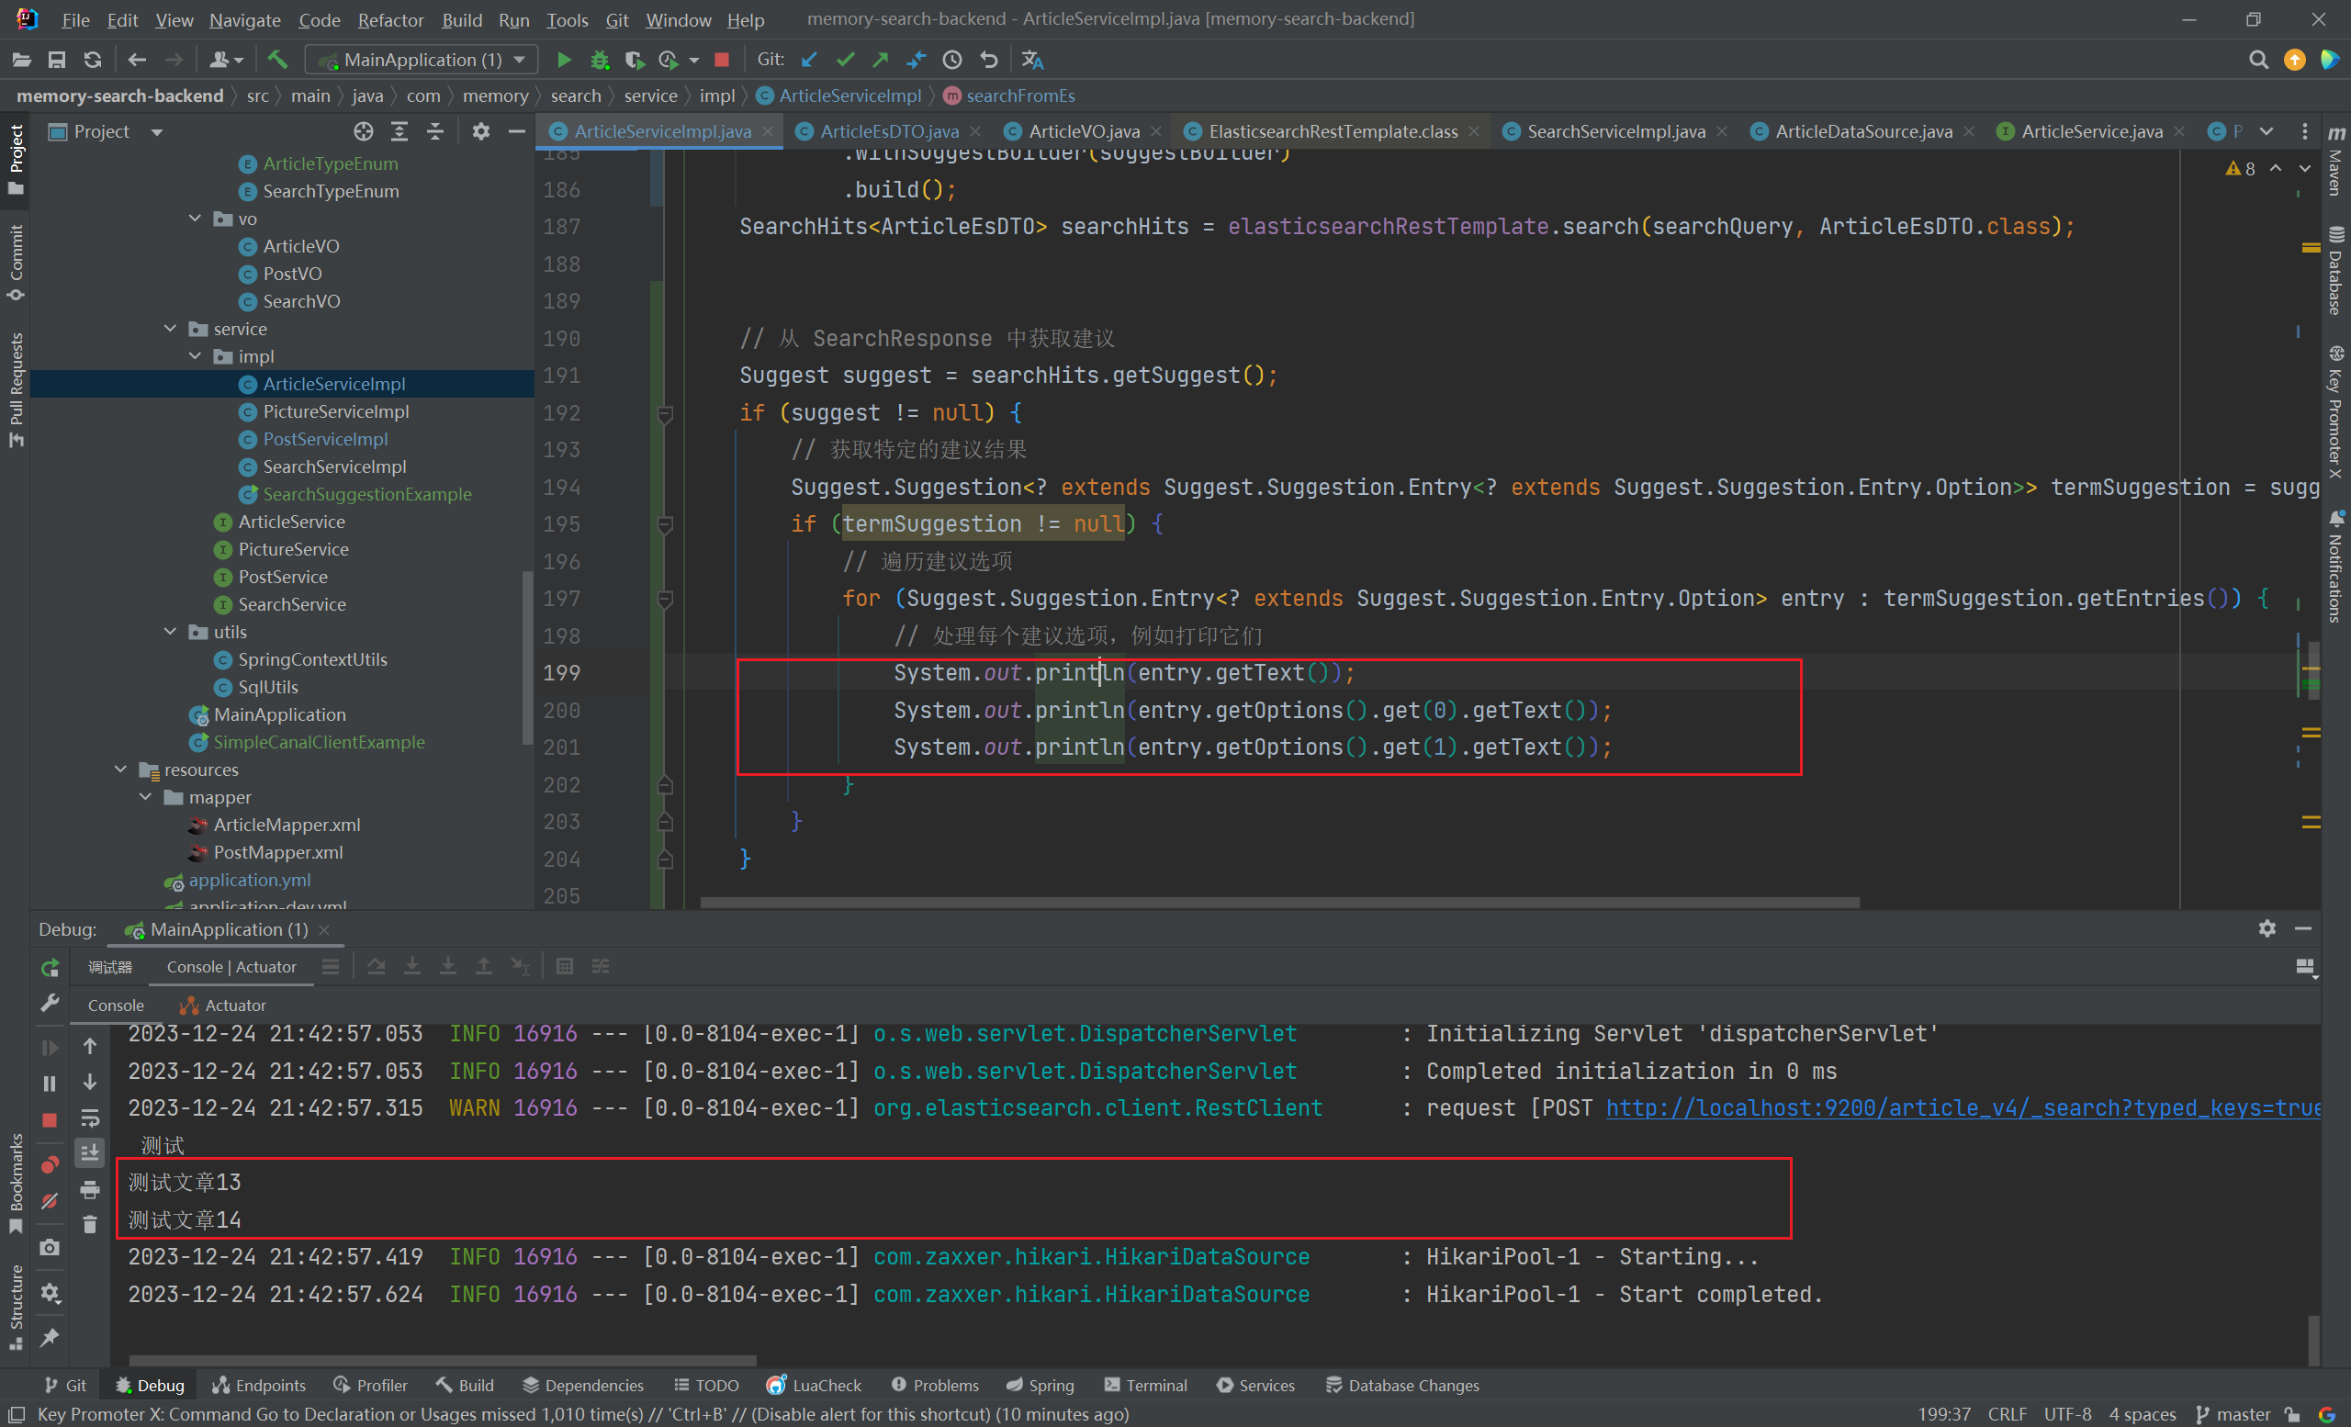This screenshot has height=1427, width=2351.
Task: Click the master branch indicator in status bar
Action: click(2233, 1413)
